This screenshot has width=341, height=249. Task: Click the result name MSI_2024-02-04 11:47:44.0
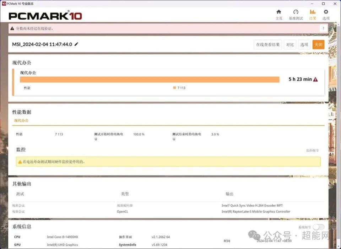click(x=42, y=44)
